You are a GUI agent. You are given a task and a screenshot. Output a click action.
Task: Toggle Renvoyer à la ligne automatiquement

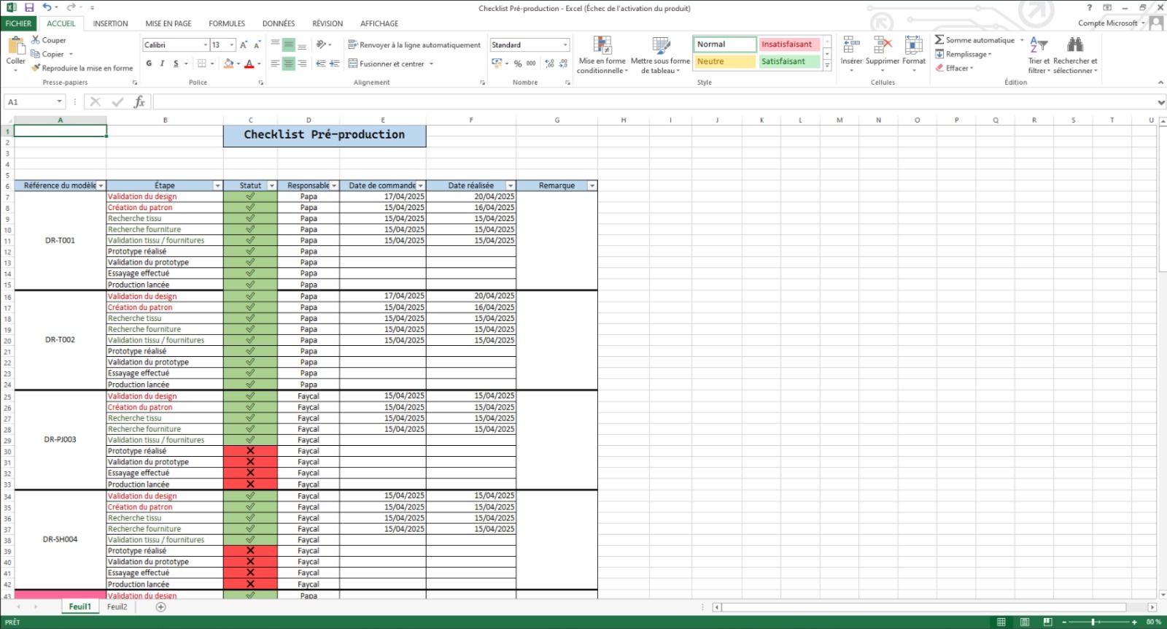click(414, 45)
